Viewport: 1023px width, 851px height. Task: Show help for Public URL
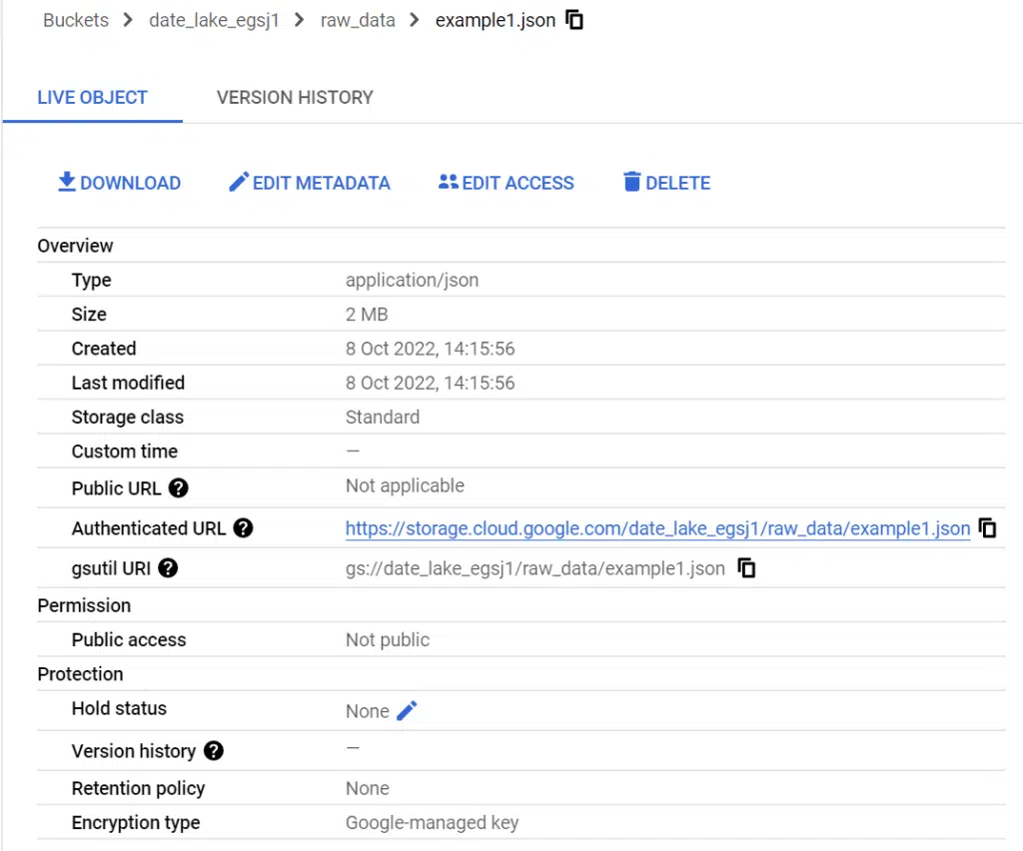179,488
